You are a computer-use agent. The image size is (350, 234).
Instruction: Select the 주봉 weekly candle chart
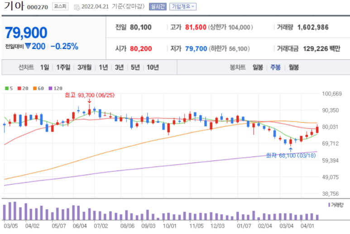(275, 68)
